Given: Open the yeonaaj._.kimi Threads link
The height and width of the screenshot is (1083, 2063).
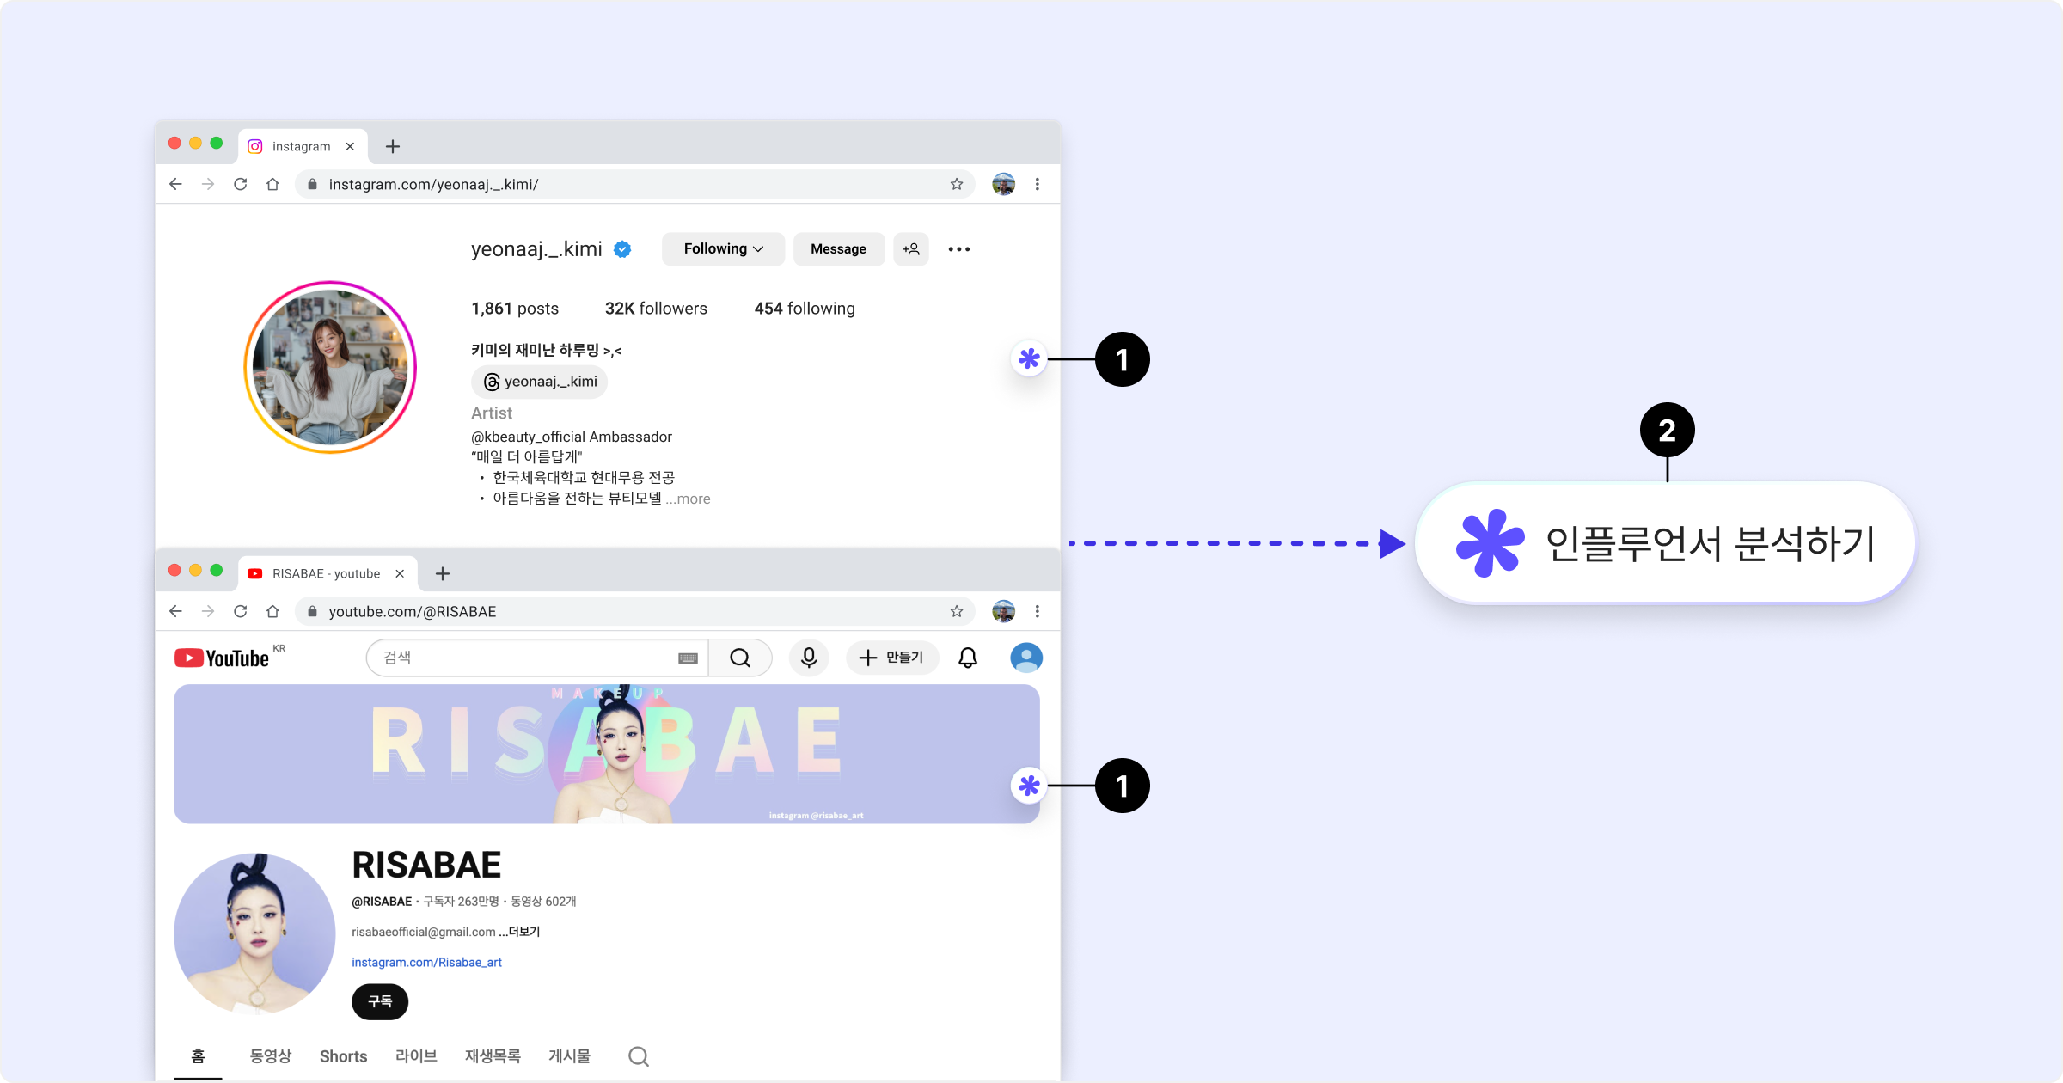Looking at the screenshot, I should click(540, 382).
